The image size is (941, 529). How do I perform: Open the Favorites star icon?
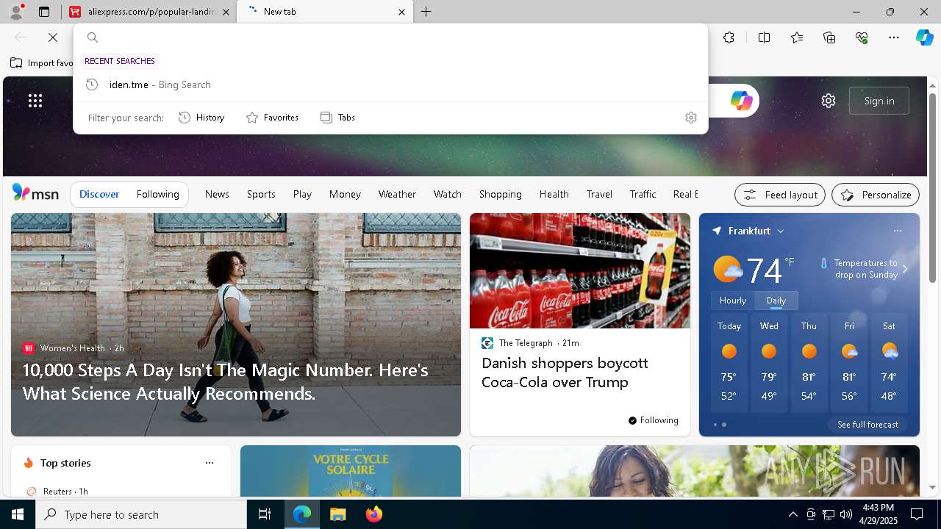click(x=797, y=37)
